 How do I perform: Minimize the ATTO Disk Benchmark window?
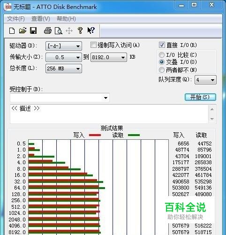(x=181, y=5)
